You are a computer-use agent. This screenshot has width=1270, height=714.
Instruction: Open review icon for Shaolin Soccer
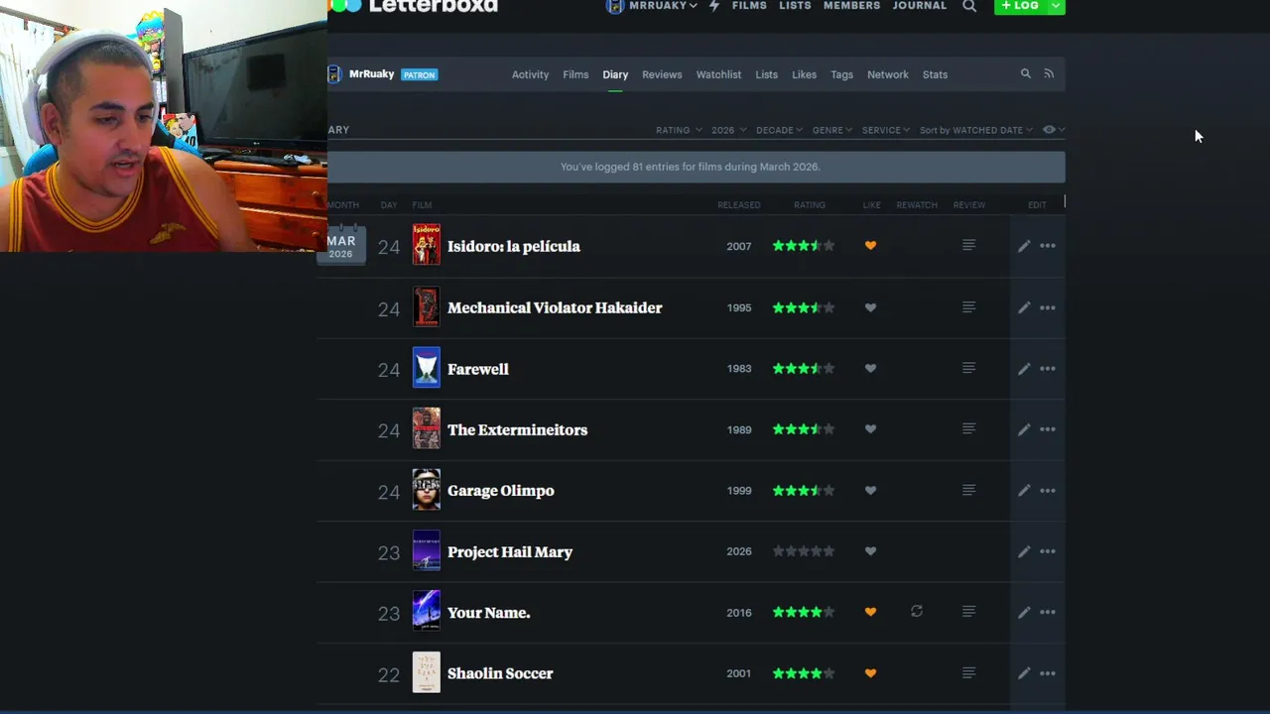tap(969, 672)
